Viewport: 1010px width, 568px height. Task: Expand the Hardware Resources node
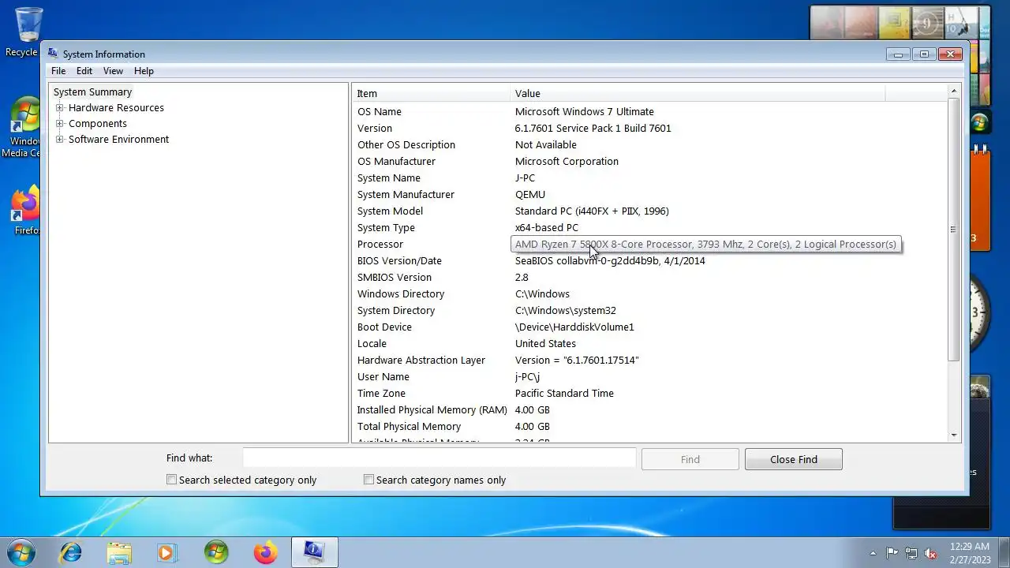pos(59,108)
